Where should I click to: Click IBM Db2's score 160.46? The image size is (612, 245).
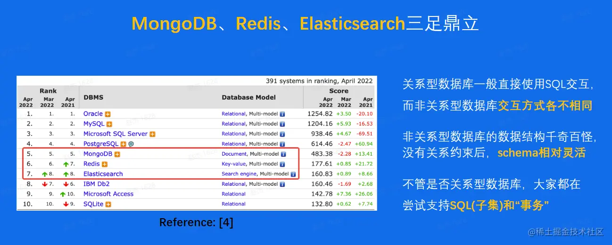[322, 184]
